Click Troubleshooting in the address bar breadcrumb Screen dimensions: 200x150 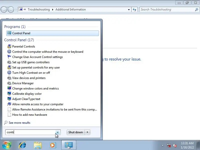tap(39, 9)
